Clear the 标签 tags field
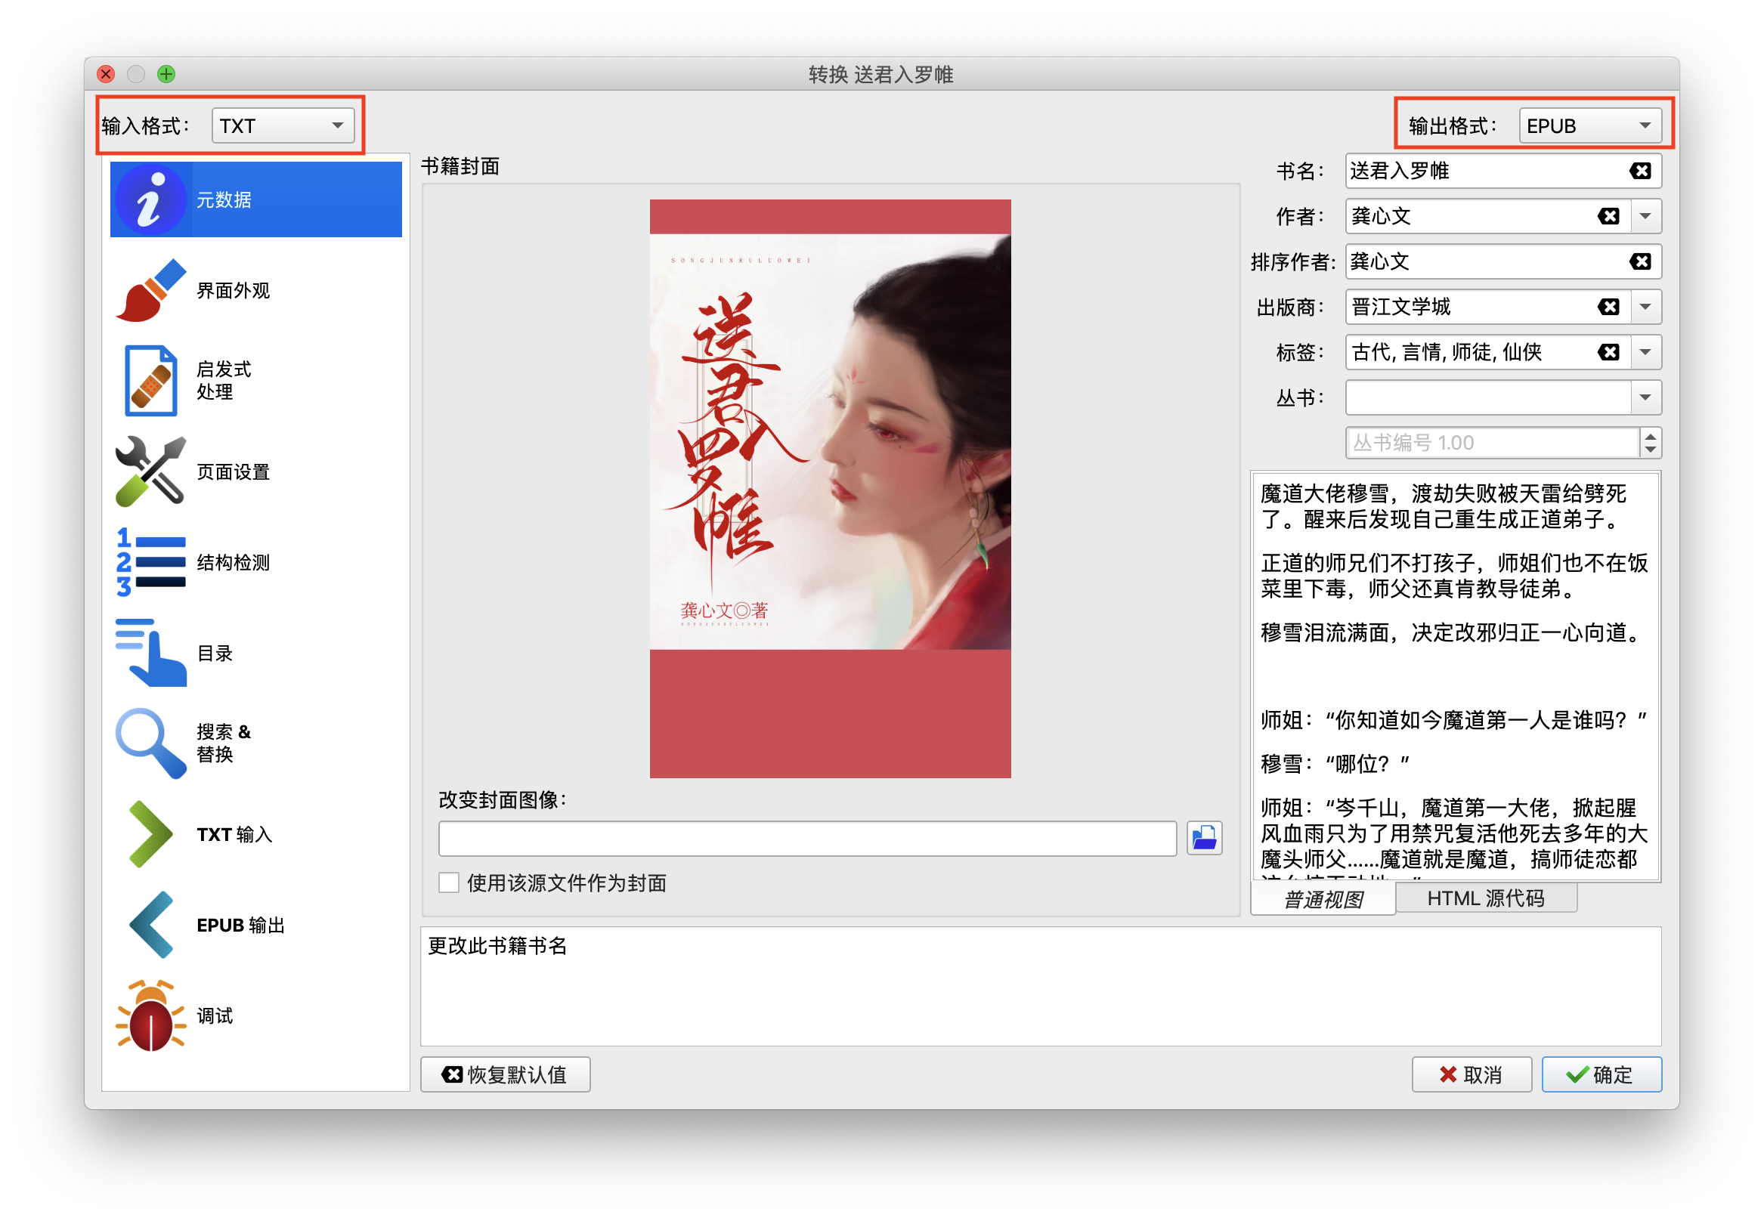The height and width of the screenshot is (1221, 1764). click(x=1608, y=352)
